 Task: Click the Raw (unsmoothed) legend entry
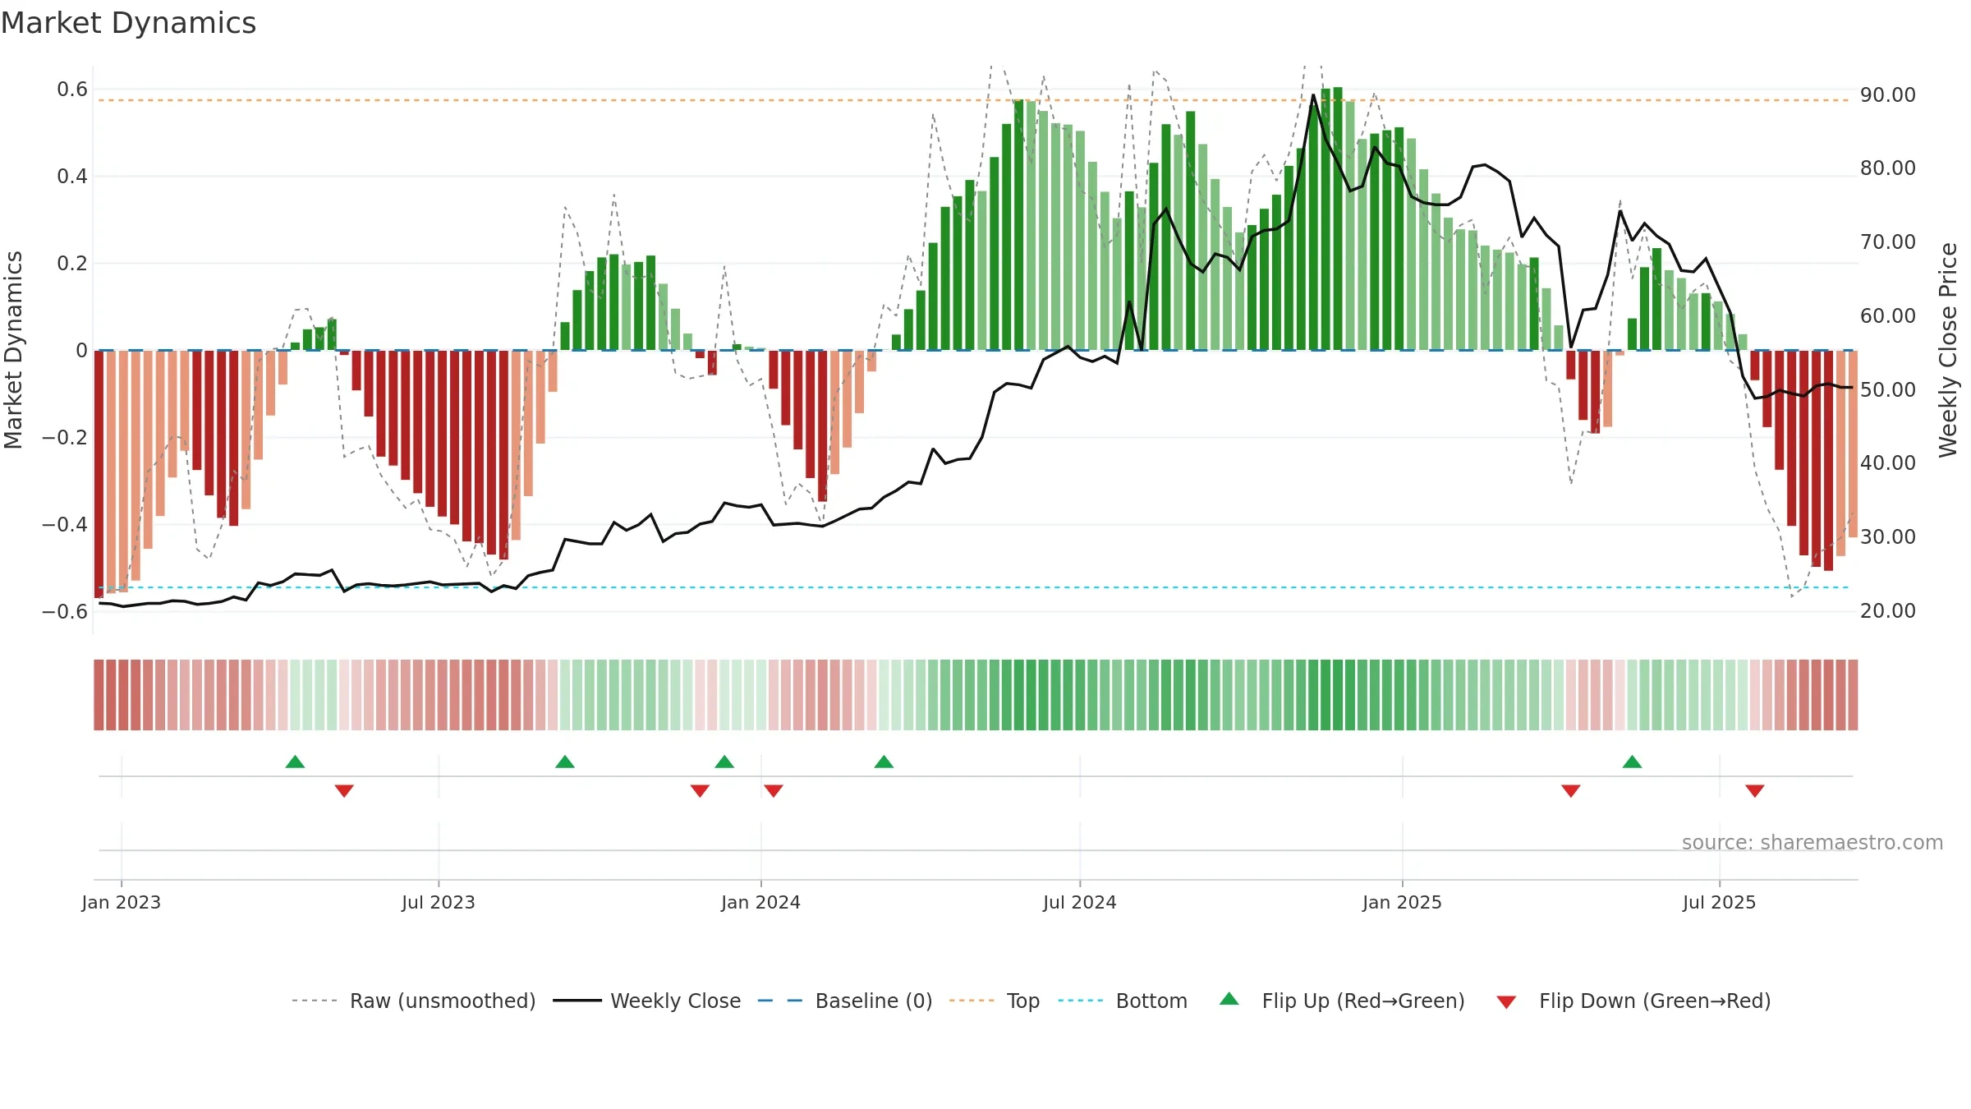point(414,1001)
